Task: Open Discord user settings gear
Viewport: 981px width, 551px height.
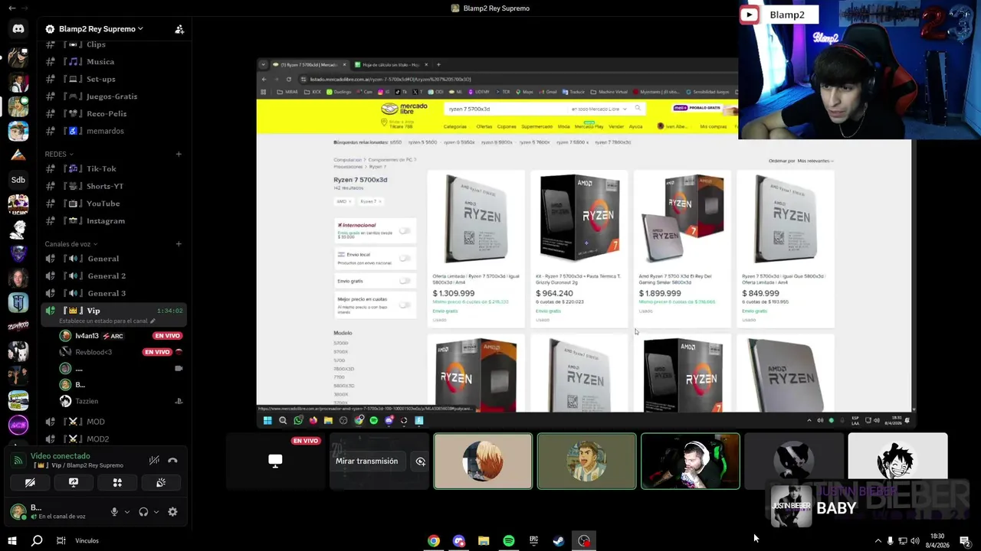Action: point(172,512)
